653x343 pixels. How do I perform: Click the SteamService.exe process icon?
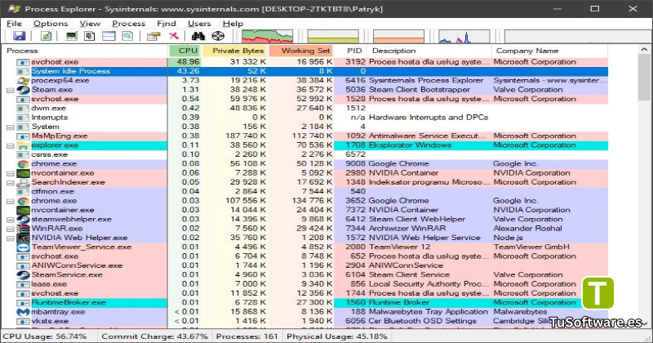pos(23,274)
